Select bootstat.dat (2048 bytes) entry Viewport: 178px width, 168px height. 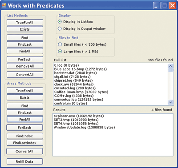tap(111, 73)
